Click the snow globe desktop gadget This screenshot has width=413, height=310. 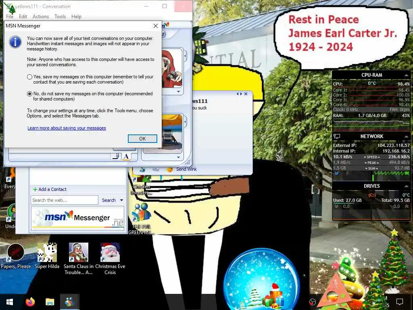tap(261, 279)
